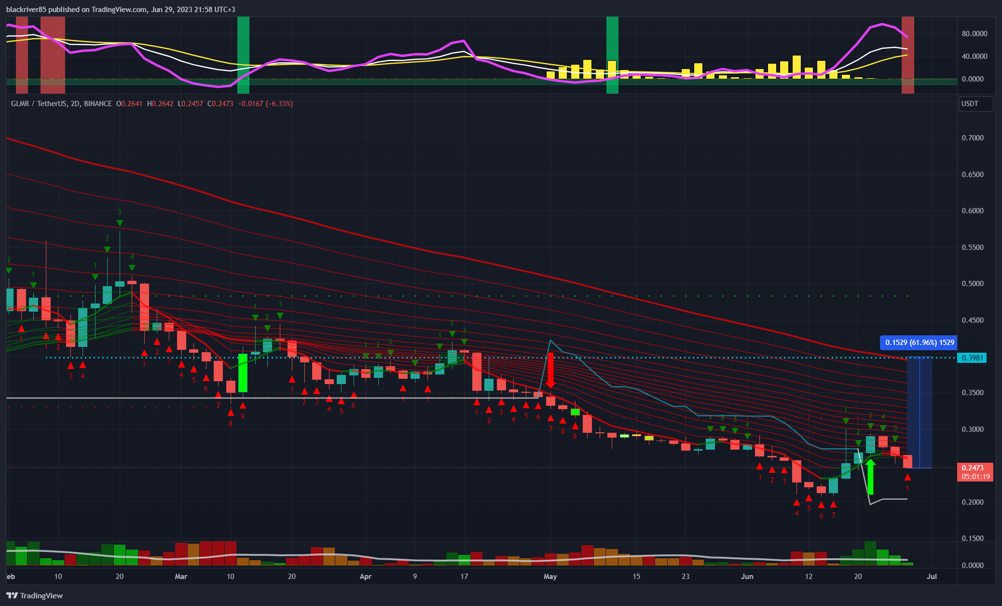The height and width of the screenshot is (606, 1002).
Task: Click the 0.3981 price label
Action: tap(972, 358)
